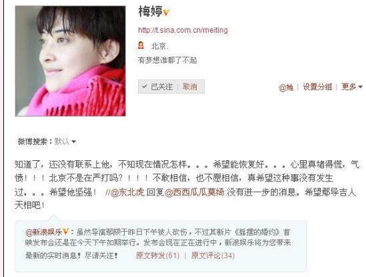
Task: Click 原文评论(34) link
Action: [x=213, y=256]
